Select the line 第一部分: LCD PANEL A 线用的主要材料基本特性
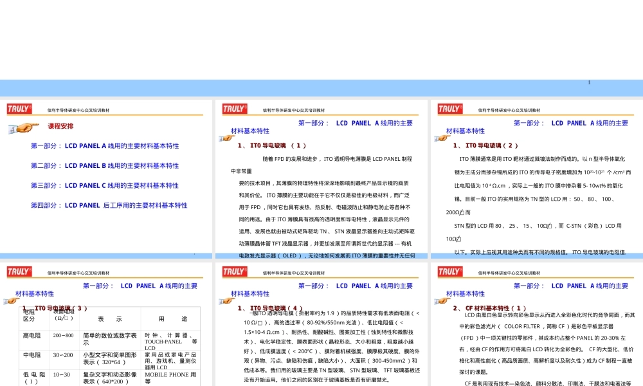 (105, 145)
